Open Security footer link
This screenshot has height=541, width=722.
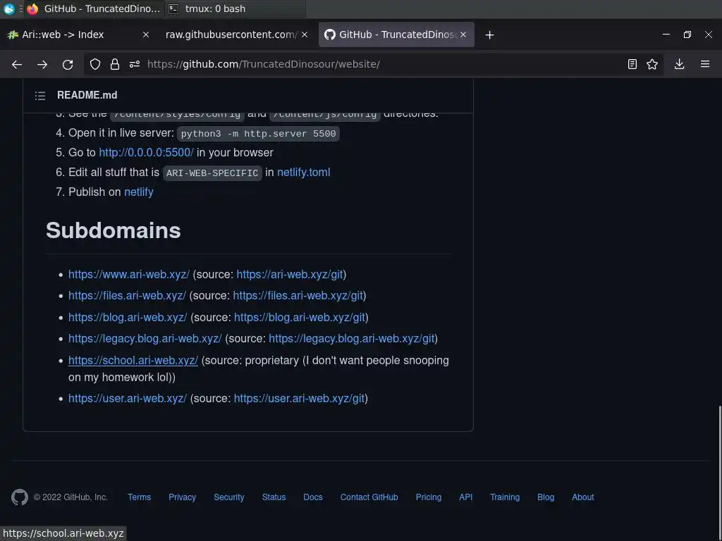click(229, 497)
